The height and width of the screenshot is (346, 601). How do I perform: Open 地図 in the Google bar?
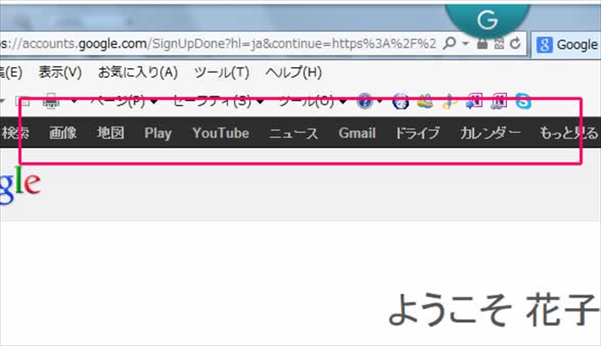pyautogui.click(x=111, y=133)
